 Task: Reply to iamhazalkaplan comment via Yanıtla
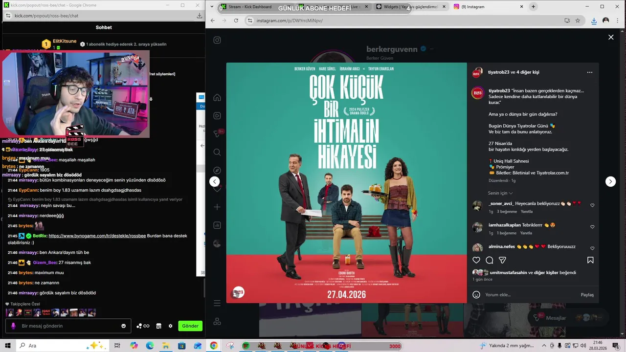pyautogui.click(x=526, y=233)
